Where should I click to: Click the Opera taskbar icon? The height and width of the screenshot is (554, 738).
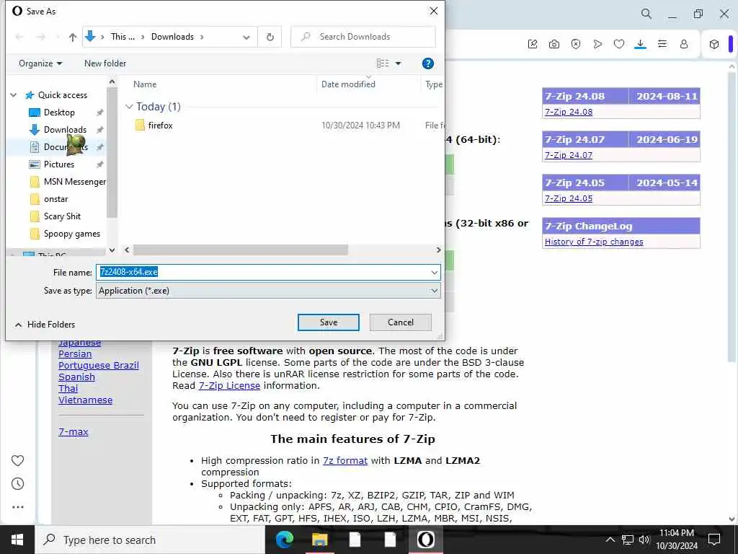(425, 540)
